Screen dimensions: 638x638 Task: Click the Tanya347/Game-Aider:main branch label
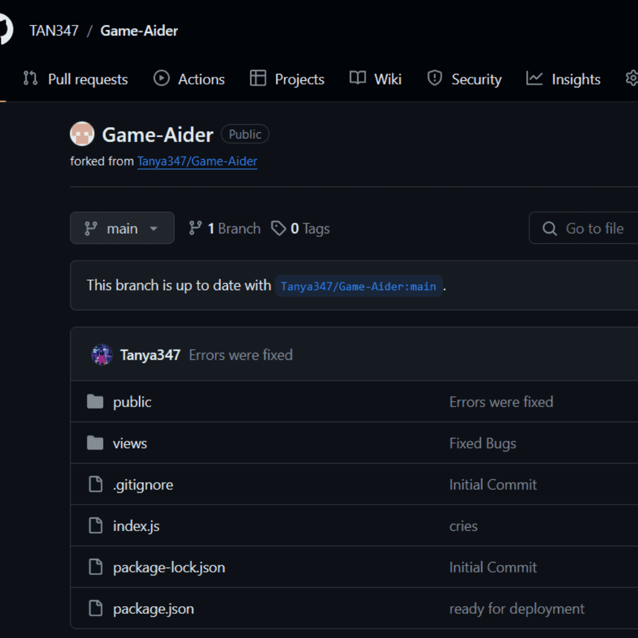[x=359, y=286]
